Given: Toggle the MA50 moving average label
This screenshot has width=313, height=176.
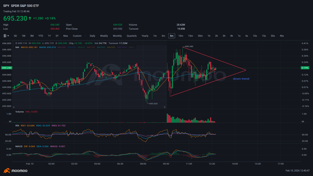Looking at the screenshot, I should pos(48,47).
